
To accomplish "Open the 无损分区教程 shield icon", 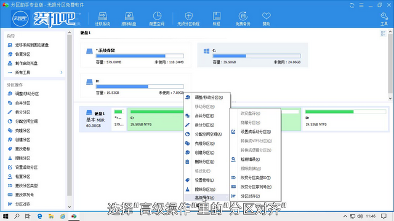I will (x=188, y=19).
